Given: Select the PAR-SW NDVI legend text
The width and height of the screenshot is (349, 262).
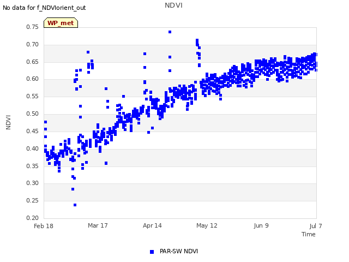Looking at the screenshot, I should tap(179, 251).
